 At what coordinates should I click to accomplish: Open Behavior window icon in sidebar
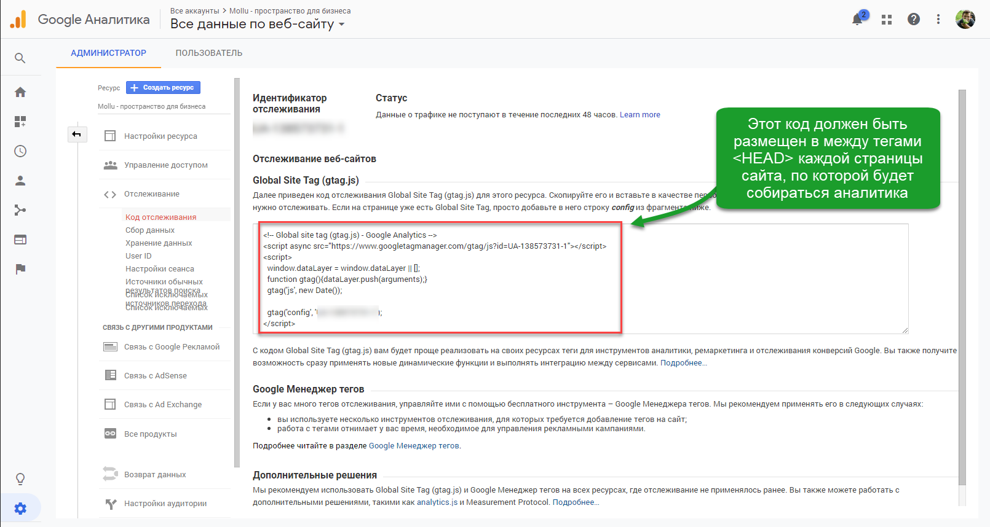click(x=20, y=240)
